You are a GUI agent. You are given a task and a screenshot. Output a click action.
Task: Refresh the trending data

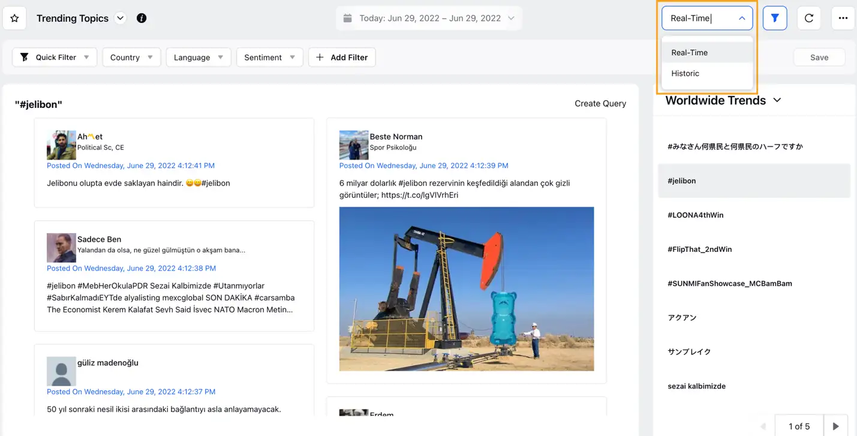(x=808, y=18)
